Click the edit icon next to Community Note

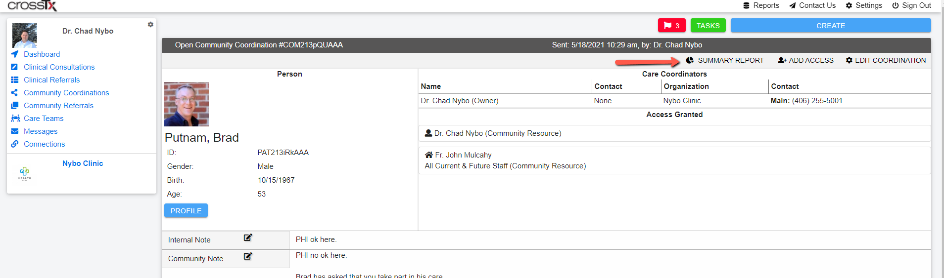click(x=248, y=256)
